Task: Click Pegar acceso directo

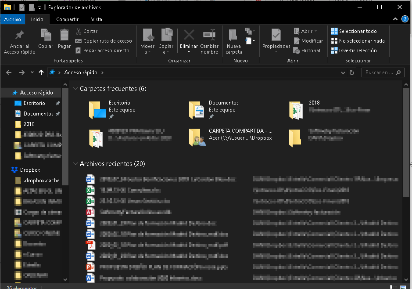Action: click(x=103, y=51)
